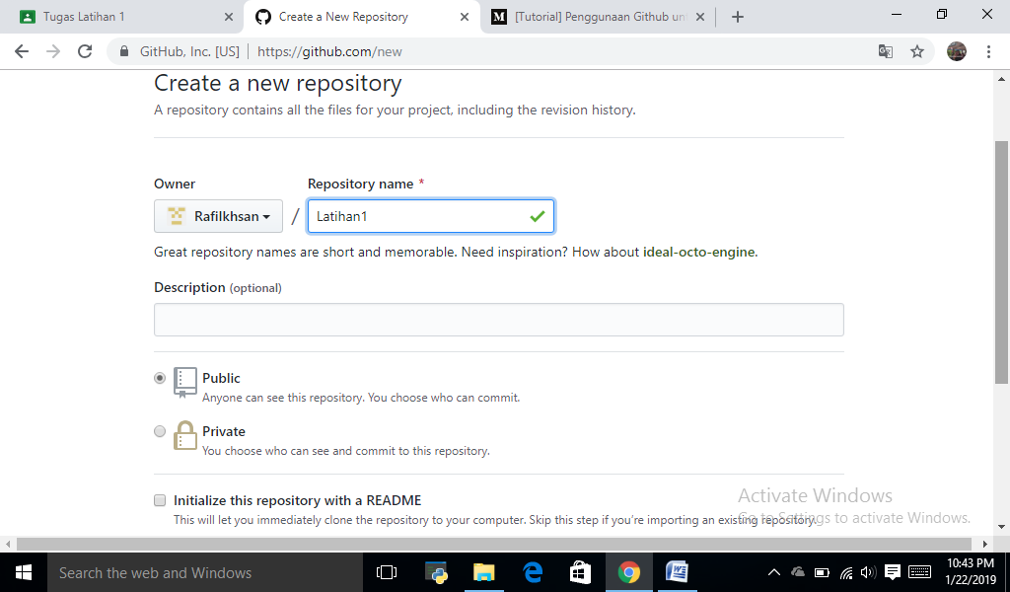Click the Description input field

[498, 320]
